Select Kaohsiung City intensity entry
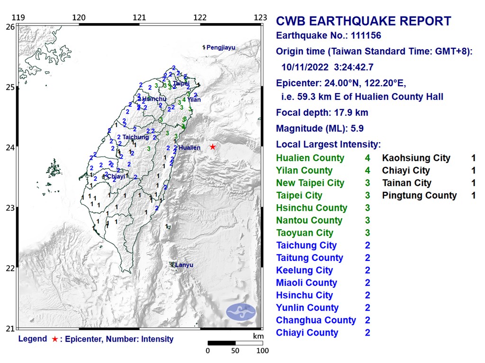 tap(428, 158)
